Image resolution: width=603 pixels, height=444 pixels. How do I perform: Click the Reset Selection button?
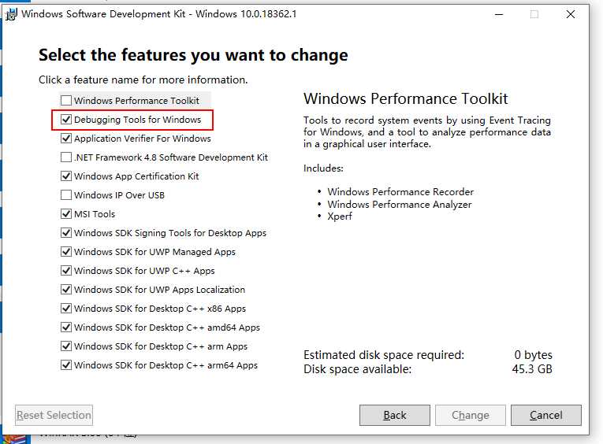coord(54,415)
